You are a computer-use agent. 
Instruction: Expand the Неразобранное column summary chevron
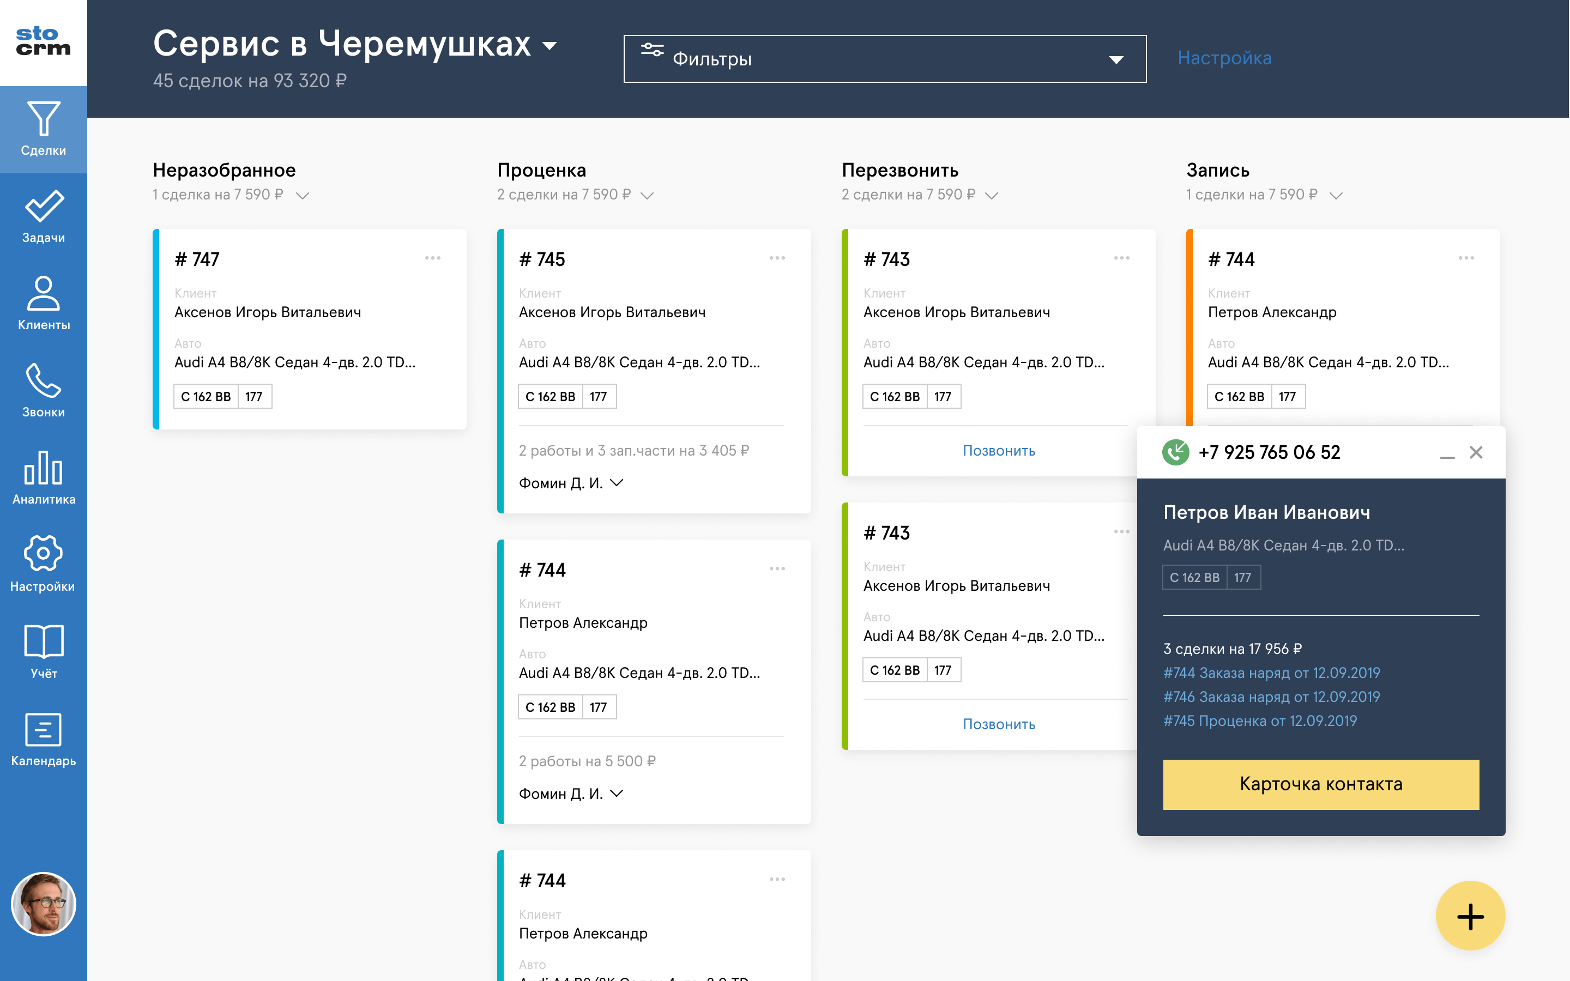[x=303, y=195]
